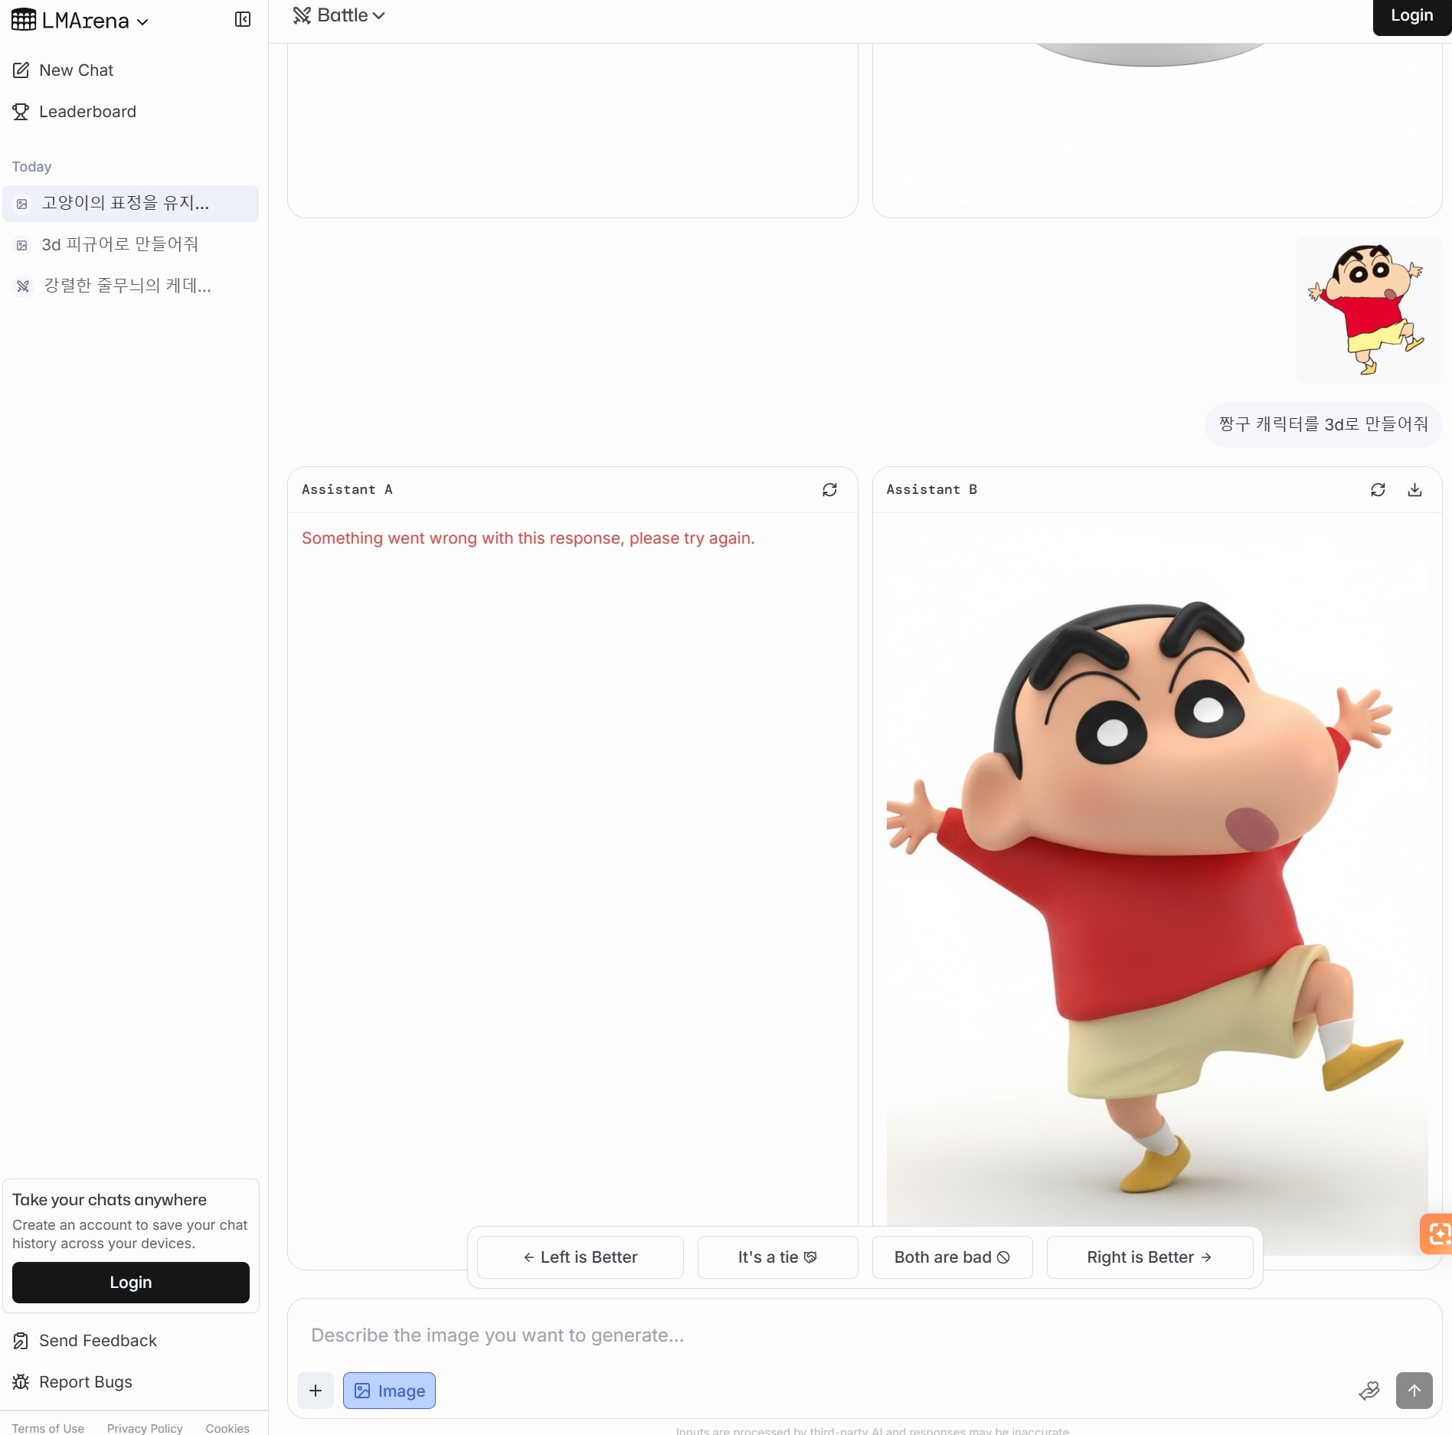
Task: Open Cookies link
Action: (x=227, y=1428)
